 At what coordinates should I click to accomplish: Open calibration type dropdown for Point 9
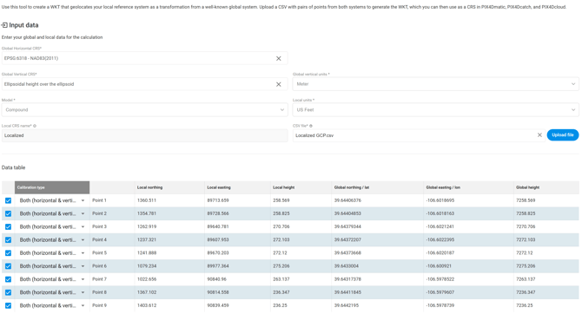tap(52, 306)
